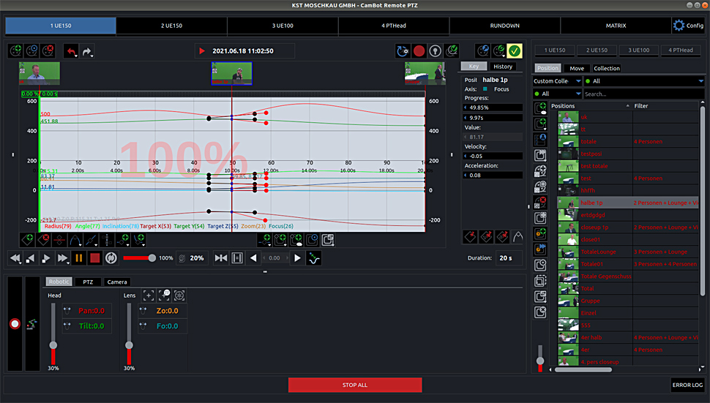Click the curve editor toggle icon by playback
The width and height of the screenshot is (710, 403).
314,258
